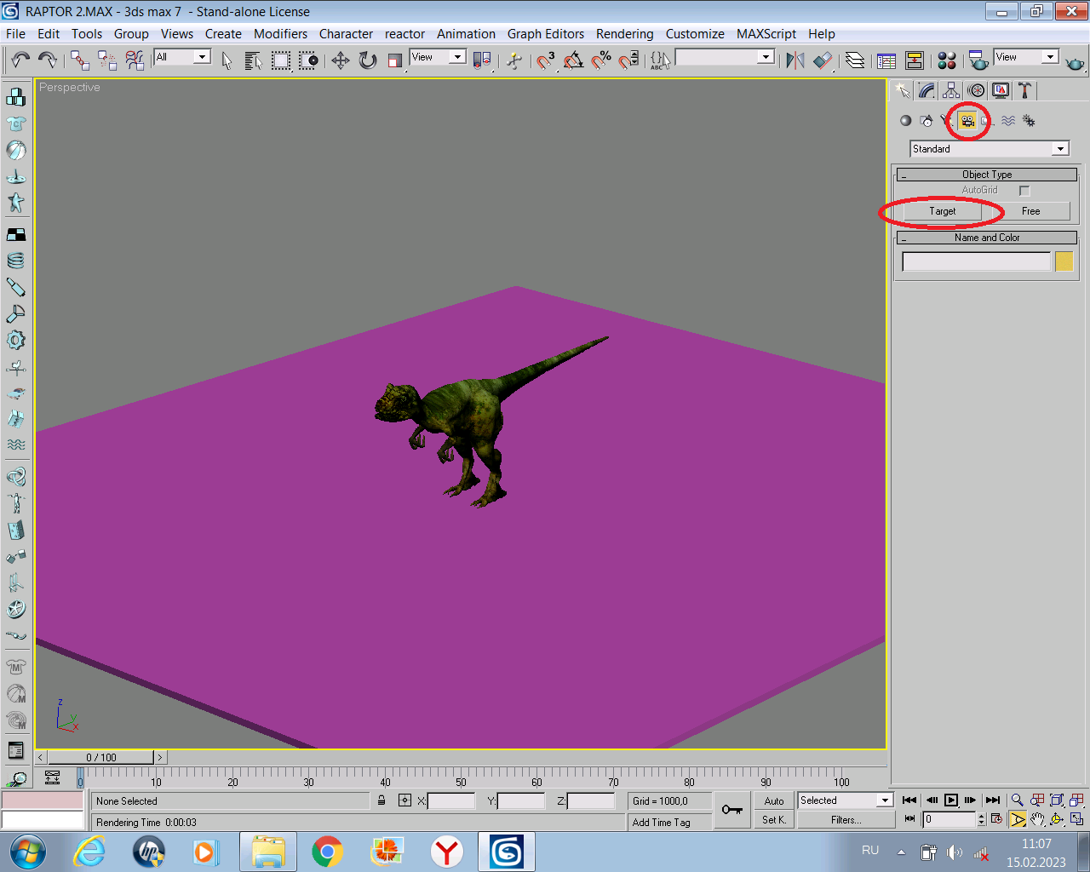The image size is (1090, 872).
Task: Open the Render Scene Dialog icon
Action: coord(978,60)
